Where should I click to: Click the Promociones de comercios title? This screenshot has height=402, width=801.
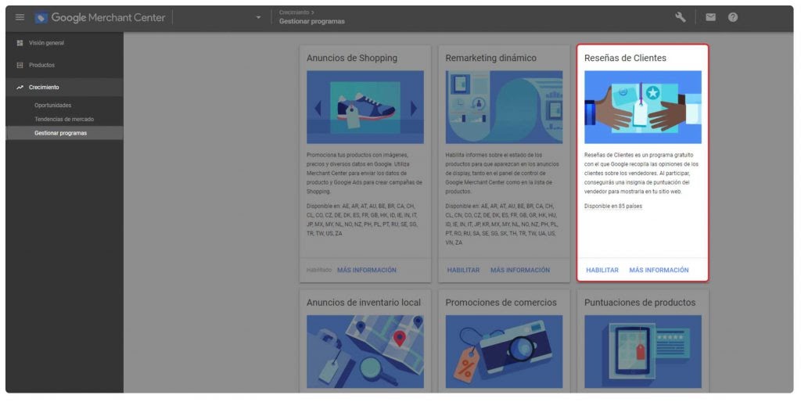(x=501, y=303)
